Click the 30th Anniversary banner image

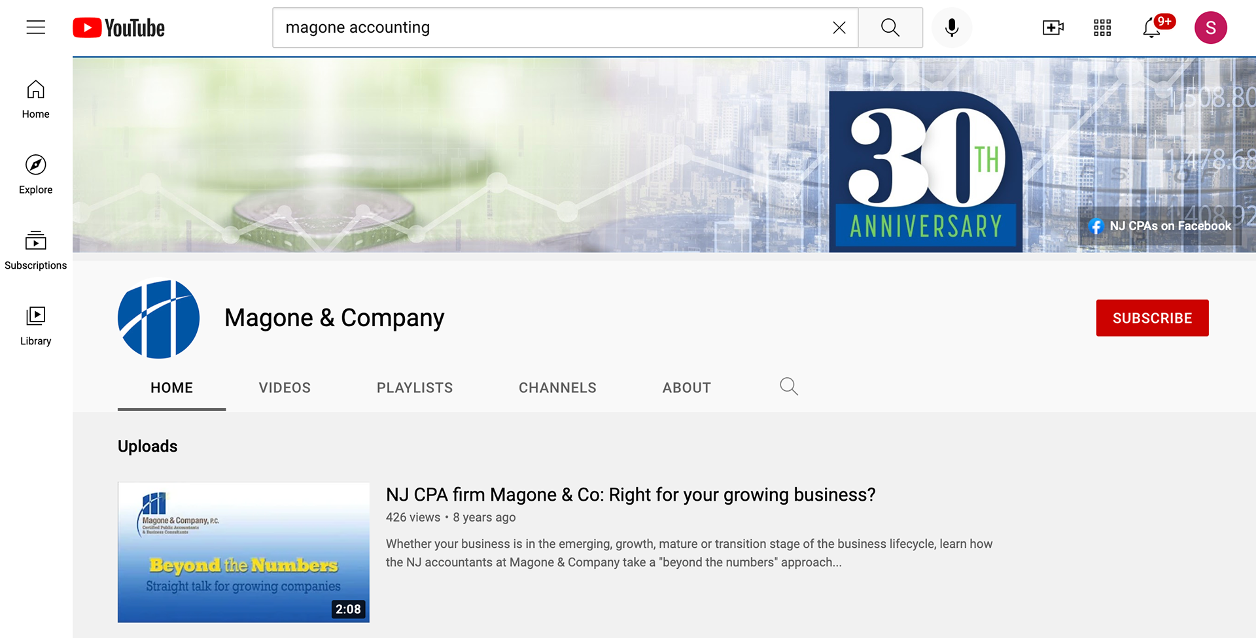(926, 171)
